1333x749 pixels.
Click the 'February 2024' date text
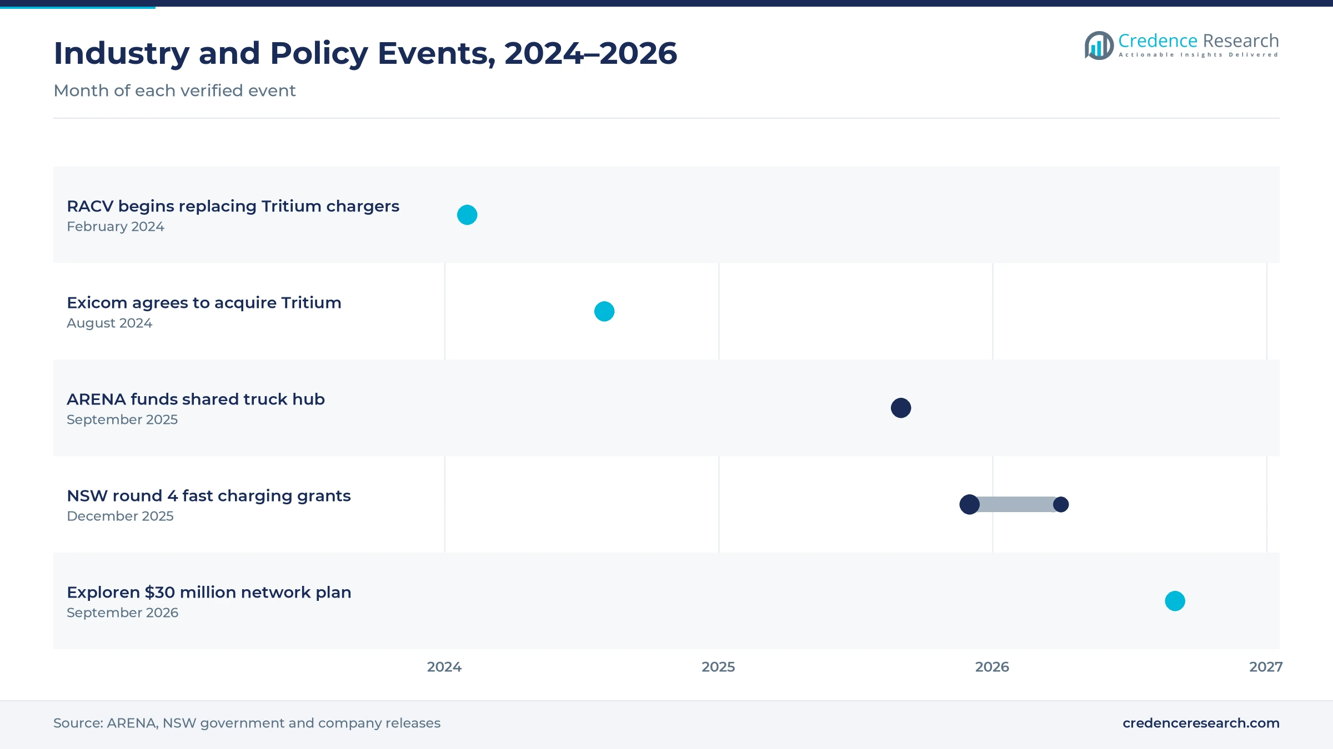[x=116, y=226]
